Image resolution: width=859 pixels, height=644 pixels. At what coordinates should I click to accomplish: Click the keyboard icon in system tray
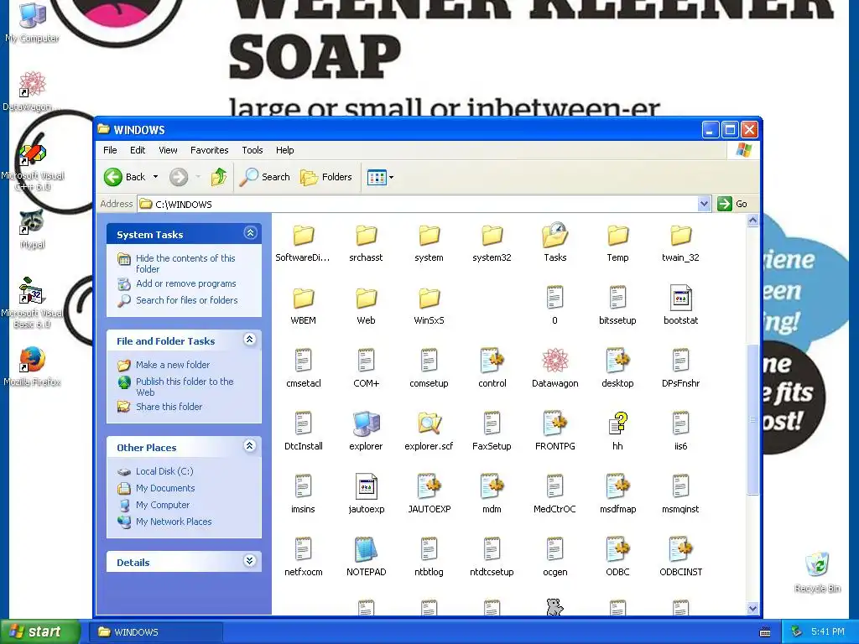click(x=765, y=632)
